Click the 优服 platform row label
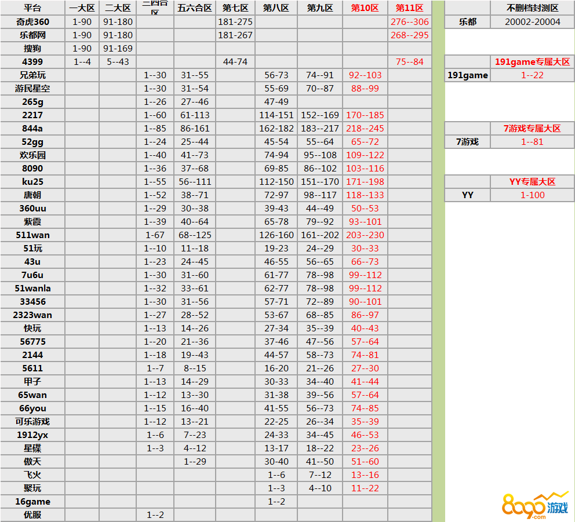 pos(32,514)
